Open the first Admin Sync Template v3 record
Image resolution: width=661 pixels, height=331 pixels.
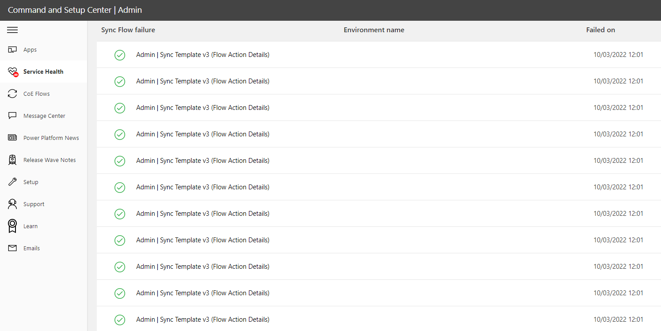[x=203, y=55]
